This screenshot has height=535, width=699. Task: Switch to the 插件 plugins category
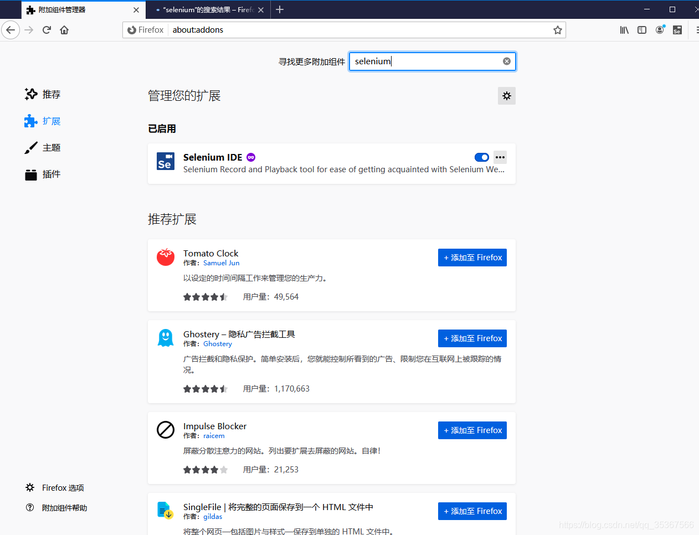43,174
